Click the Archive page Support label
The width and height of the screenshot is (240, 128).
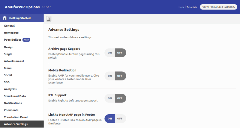point(64,49)
